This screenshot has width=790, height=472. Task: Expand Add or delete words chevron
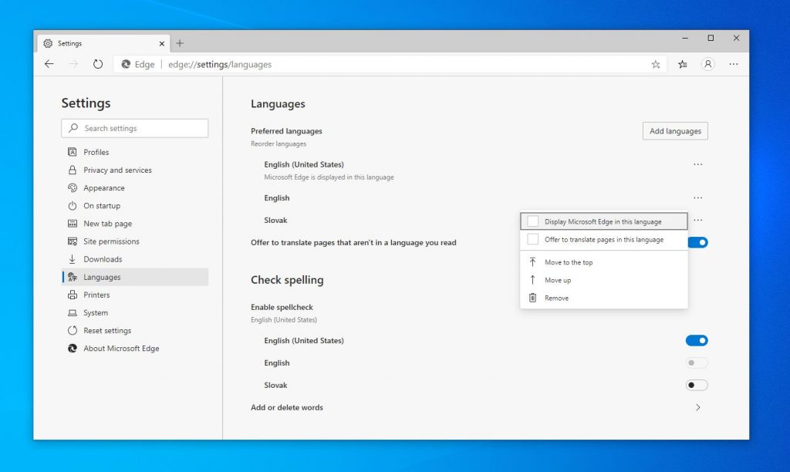(x=697, y=407)
